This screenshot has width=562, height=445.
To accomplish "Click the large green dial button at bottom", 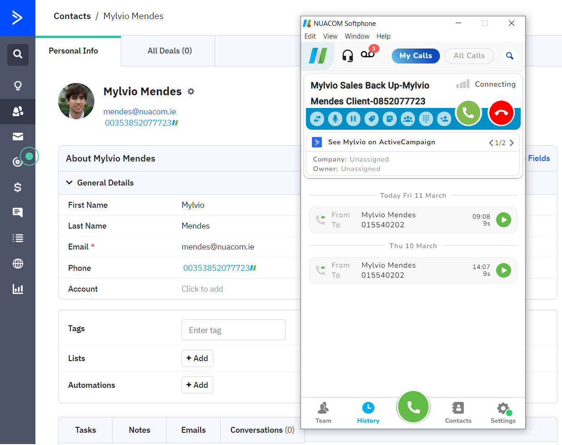I will [413, 407].
